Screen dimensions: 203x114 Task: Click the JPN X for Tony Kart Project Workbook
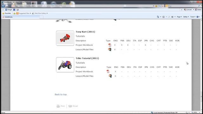145,45
